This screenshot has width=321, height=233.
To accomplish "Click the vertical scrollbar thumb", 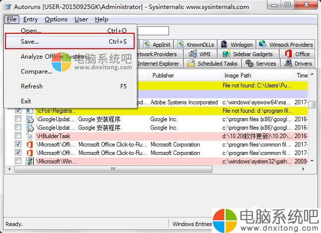I will coord(312,104).
